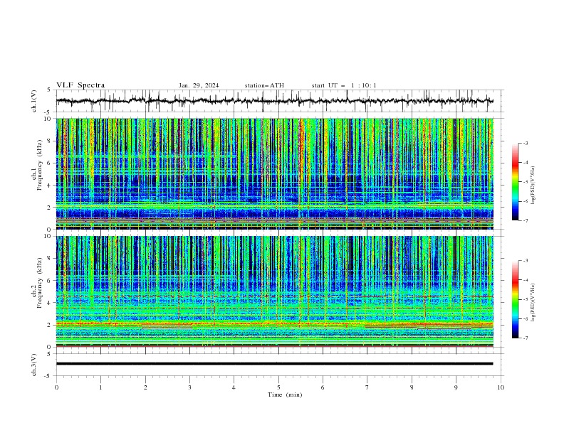
Task: Click the time axis tick label "2"
Action: pos(145,387)
